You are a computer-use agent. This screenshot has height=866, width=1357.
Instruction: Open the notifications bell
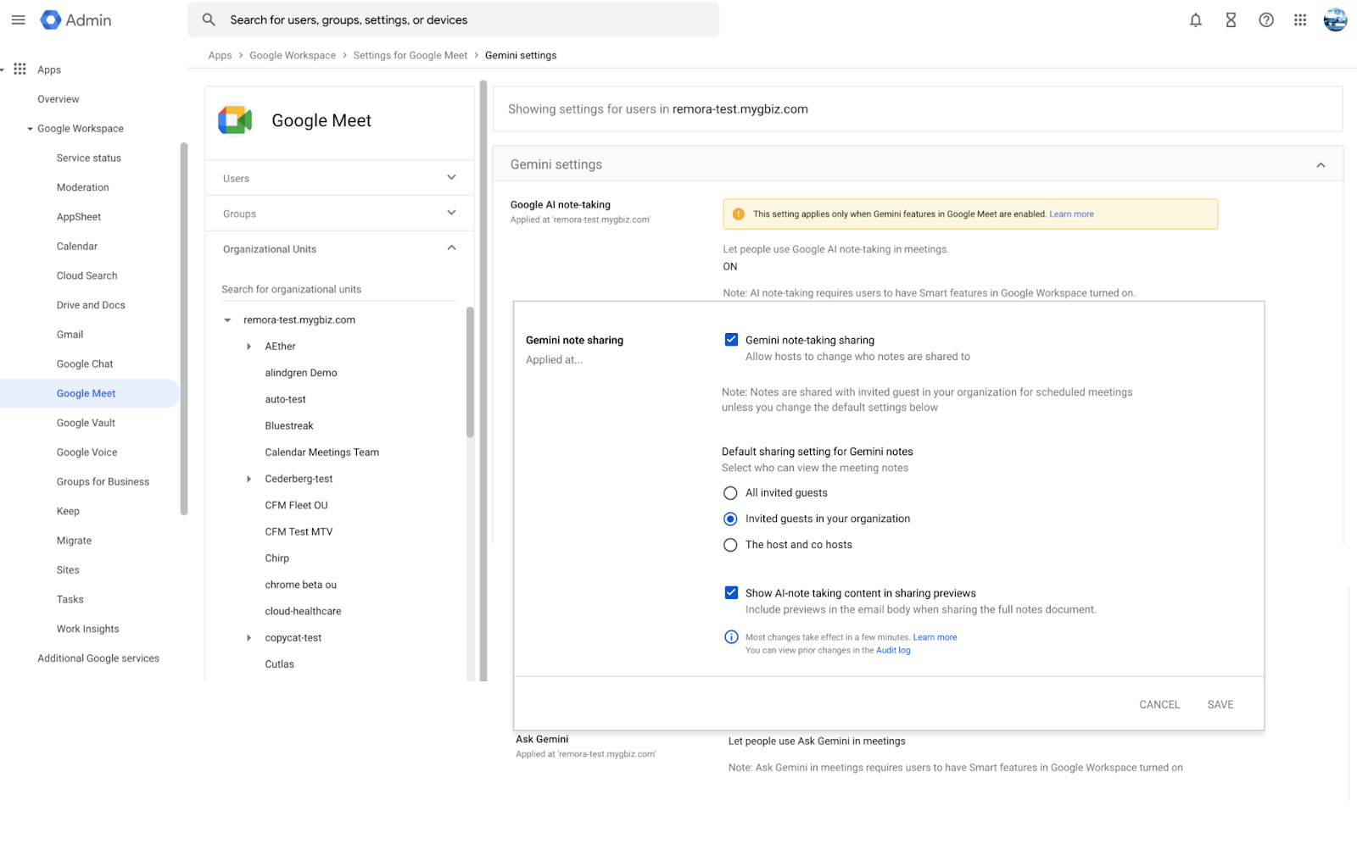pyautogui.click(x=1195, y=20)
